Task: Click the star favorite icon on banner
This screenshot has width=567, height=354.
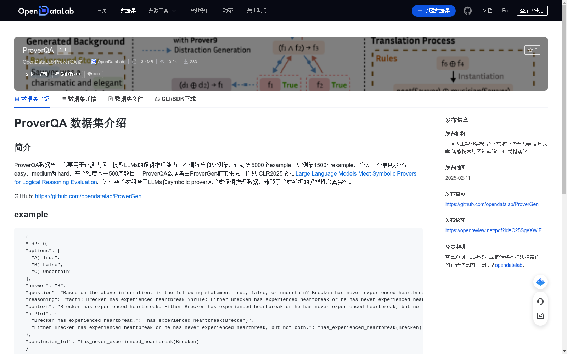Action: [530, 50]
